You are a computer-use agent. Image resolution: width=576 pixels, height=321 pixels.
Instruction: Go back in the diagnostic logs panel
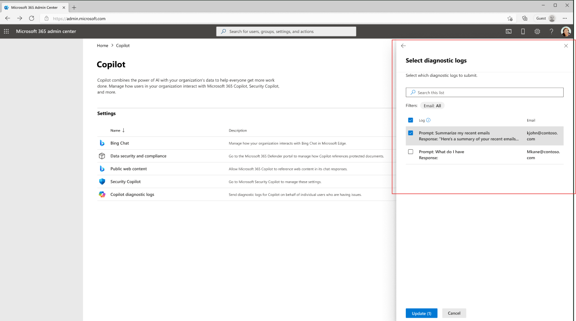click(403, 46)
